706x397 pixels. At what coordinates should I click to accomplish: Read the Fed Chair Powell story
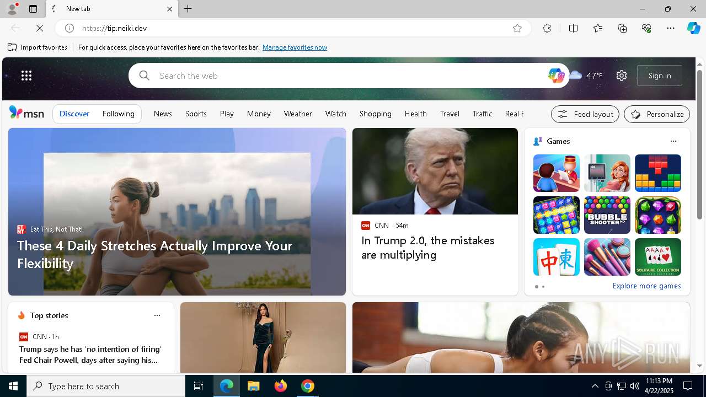pos(90,355)
